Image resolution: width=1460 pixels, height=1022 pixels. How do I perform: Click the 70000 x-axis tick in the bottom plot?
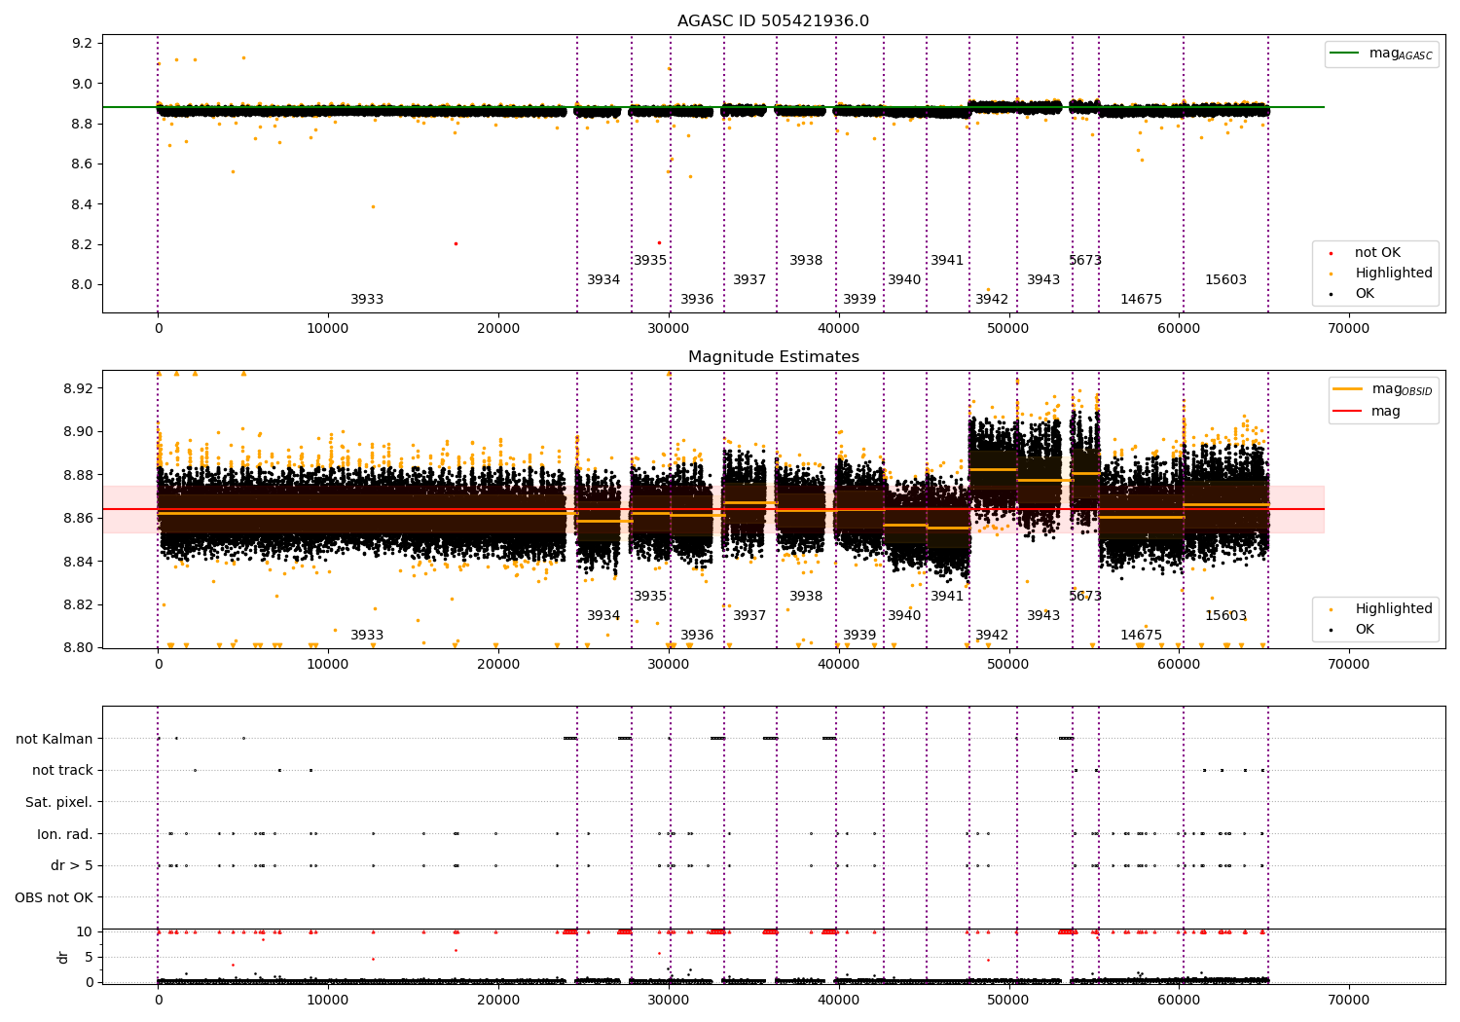[x=1349, y=1001]
